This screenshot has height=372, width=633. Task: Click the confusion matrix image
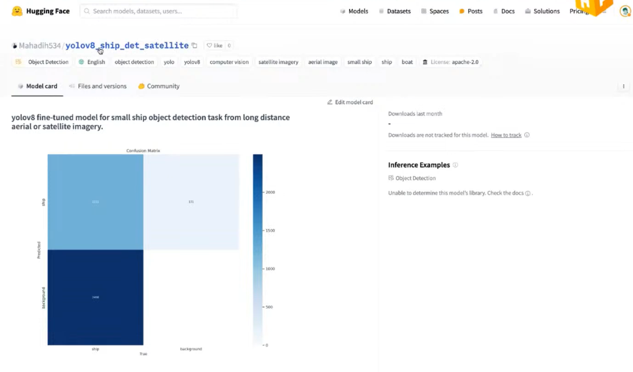[156, 251]
